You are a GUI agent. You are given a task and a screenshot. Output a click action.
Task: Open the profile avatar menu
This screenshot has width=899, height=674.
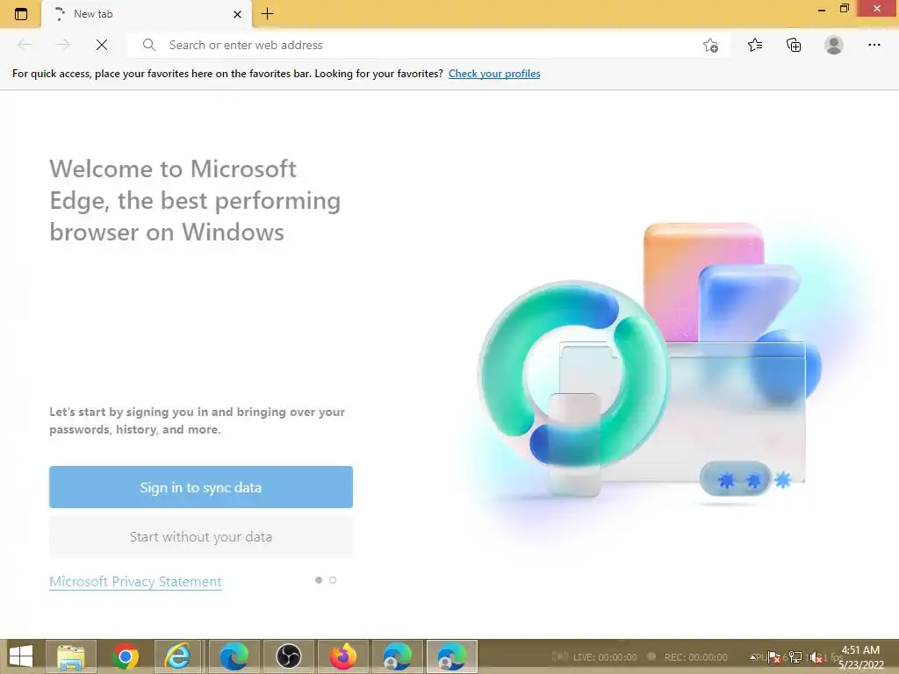tap(834, 45)
